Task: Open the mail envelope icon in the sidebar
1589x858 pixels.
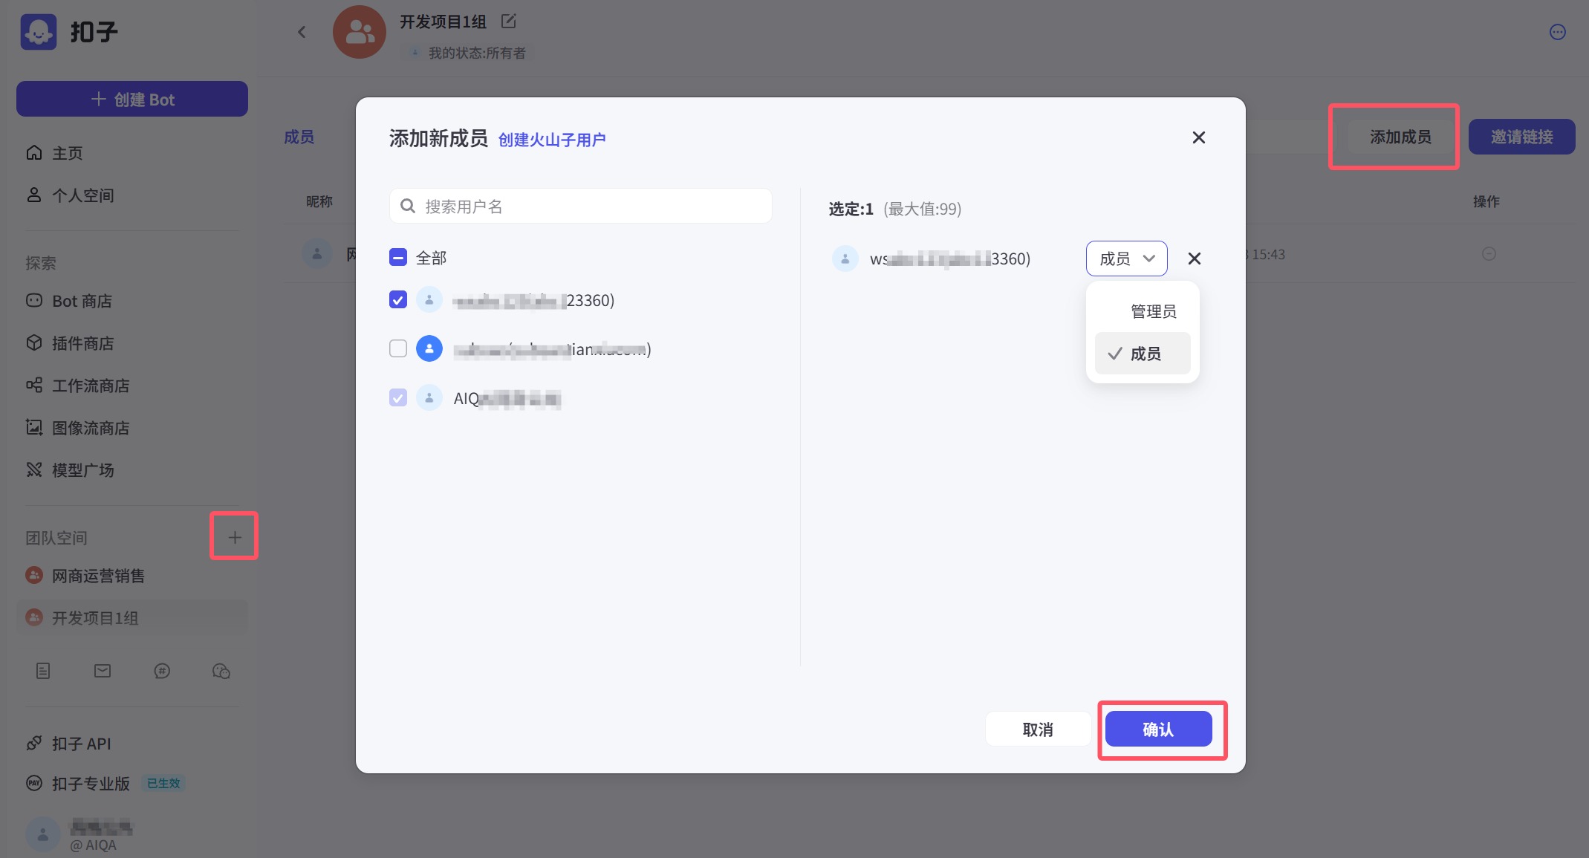Action: [x=103, y=671]
